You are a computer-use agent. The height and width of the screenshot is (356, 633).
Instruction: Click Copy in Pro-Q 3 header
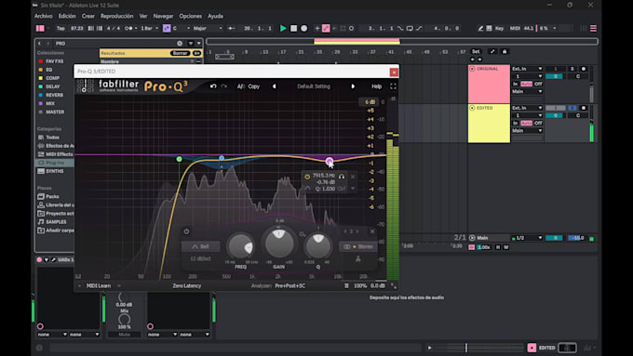pyautogui.click(x=254, y=86)
